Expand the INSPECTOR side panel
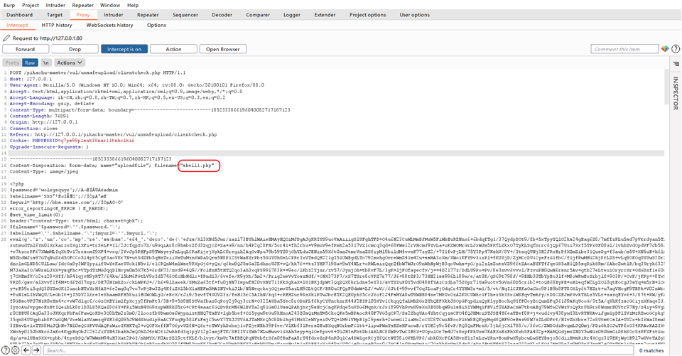This screenshot has height=356, width=682. [x=676, y=92]
